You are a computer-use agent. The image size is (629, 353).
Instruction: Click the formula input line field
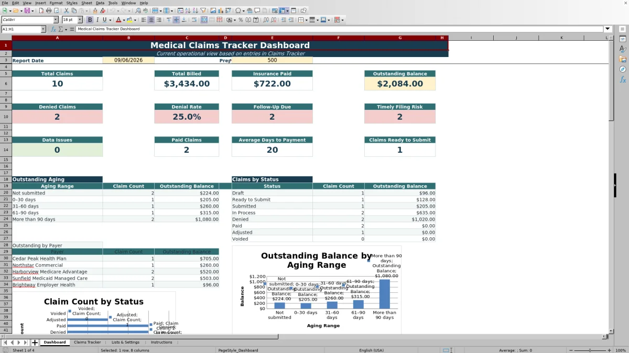coord(339,29)
